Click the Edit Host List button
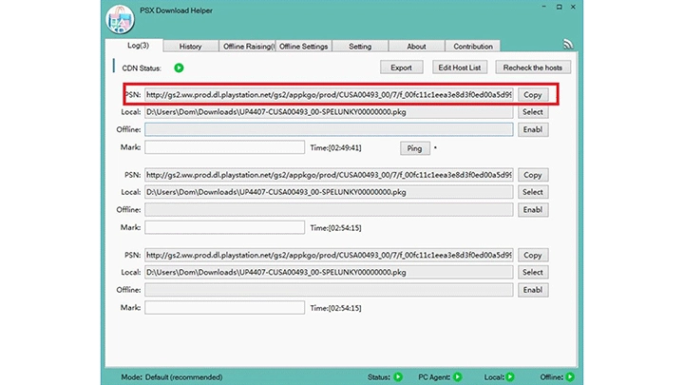The width and height of the screenshot is (684, 385). 460,67
